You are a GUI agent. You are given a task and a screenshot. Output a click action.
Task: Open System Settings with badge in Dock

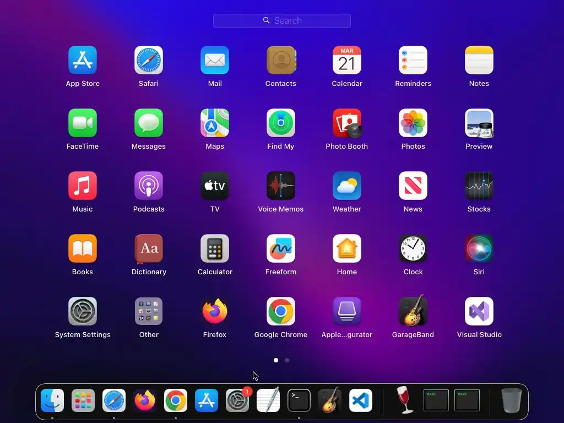(237, 400)
